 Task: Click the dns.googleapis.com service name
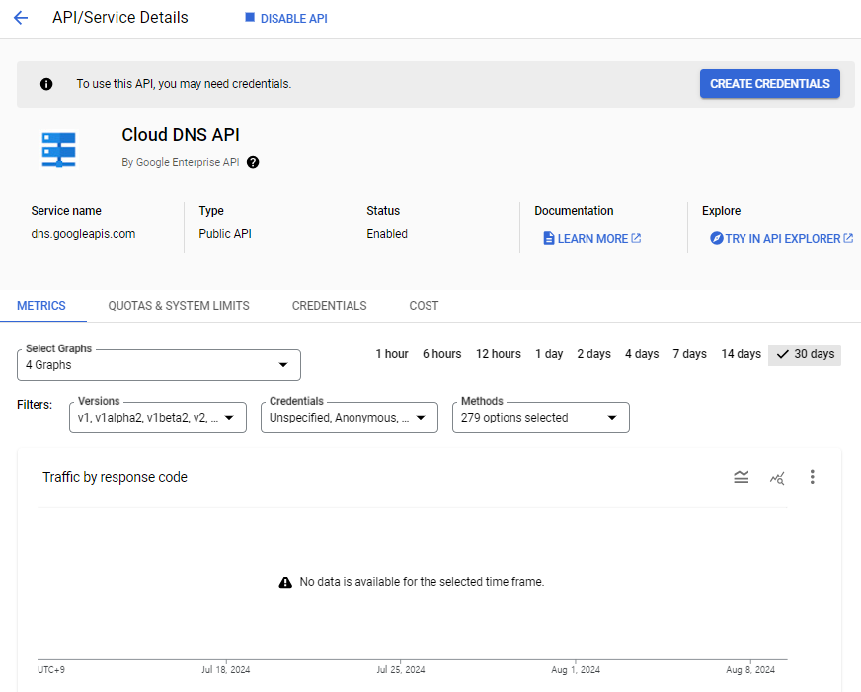83,234
